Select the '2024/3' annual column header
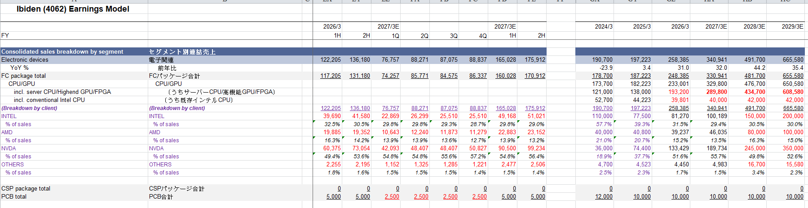The image size is (808, 208). pos(604,27)
